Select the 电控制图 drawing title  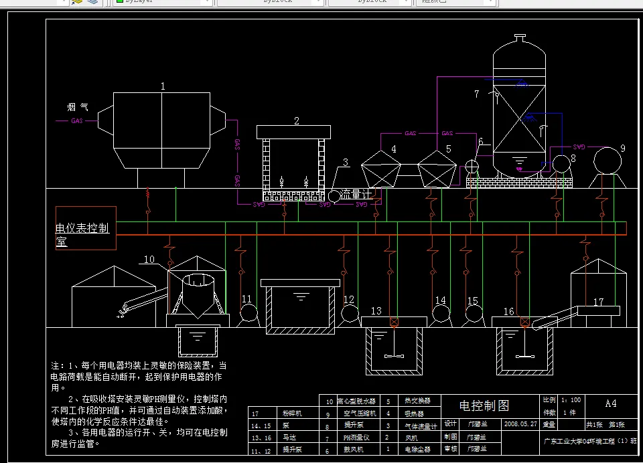(x=484, y=405)
